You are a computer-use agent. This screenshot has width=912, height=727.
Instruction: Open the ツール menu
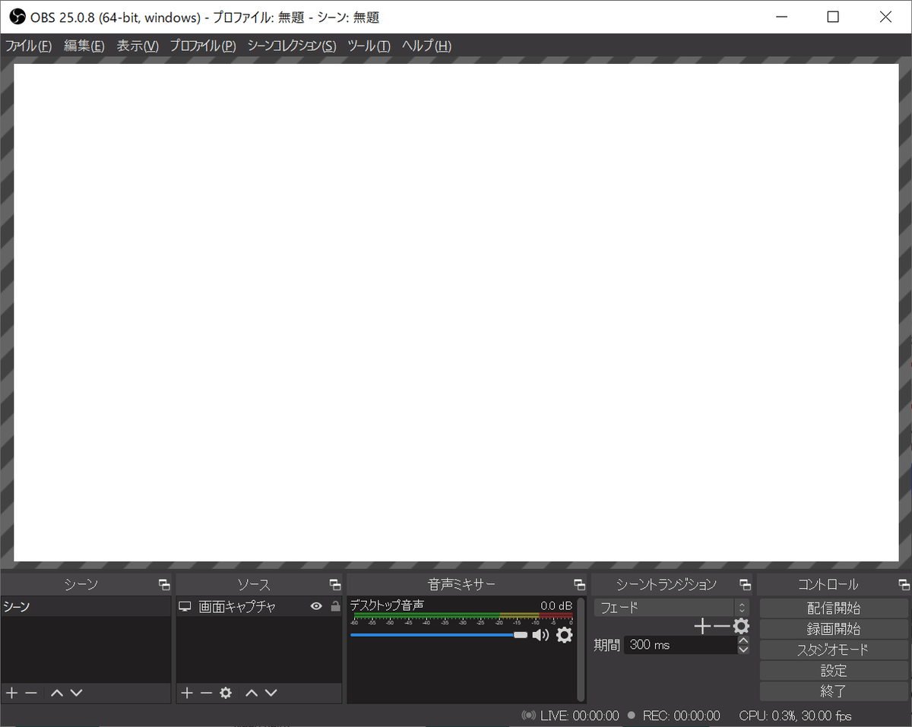[369, 46]
